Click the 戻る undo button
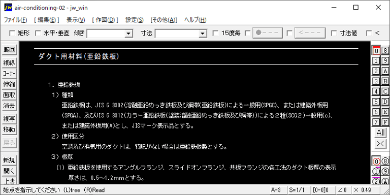390x195 pixels. pos(9,143)
